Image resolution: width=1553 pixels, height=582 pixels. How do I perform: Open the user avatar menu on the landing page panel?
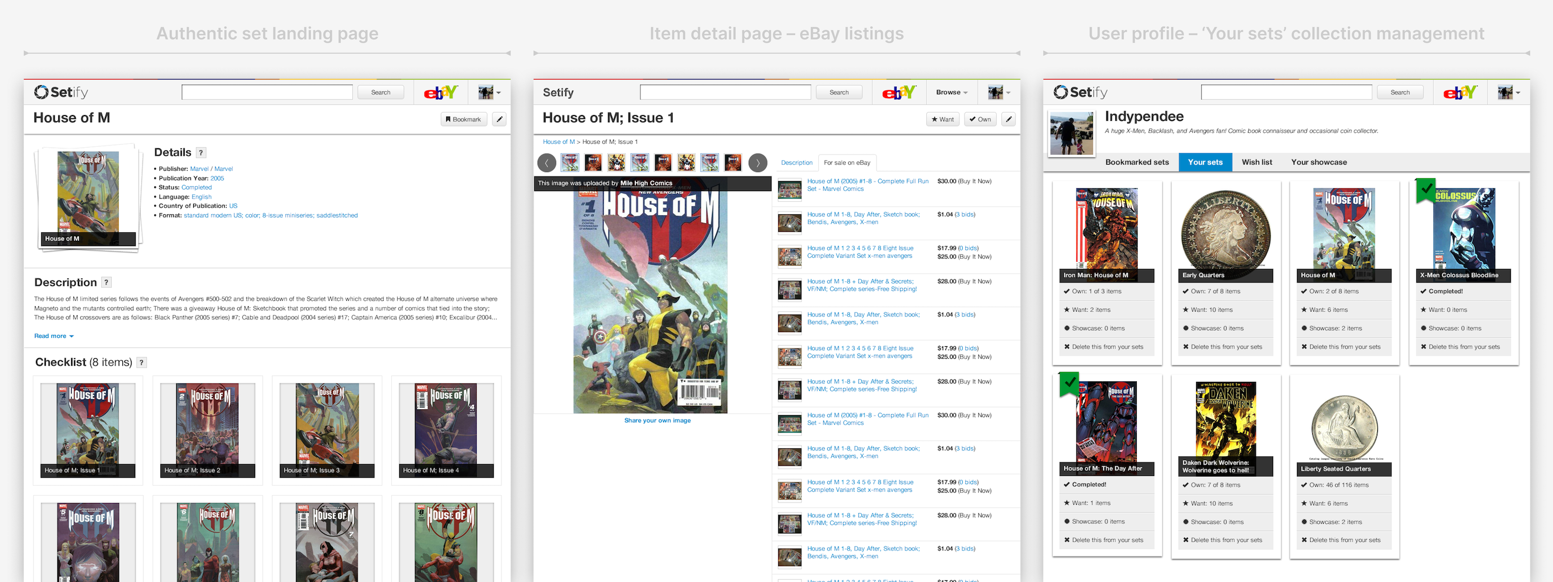[489, 92]
